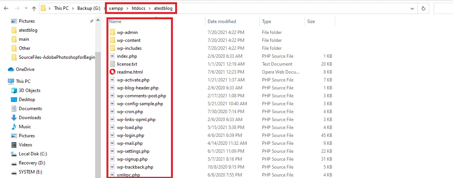Go back with the back arrow

[x=6, y=8]
